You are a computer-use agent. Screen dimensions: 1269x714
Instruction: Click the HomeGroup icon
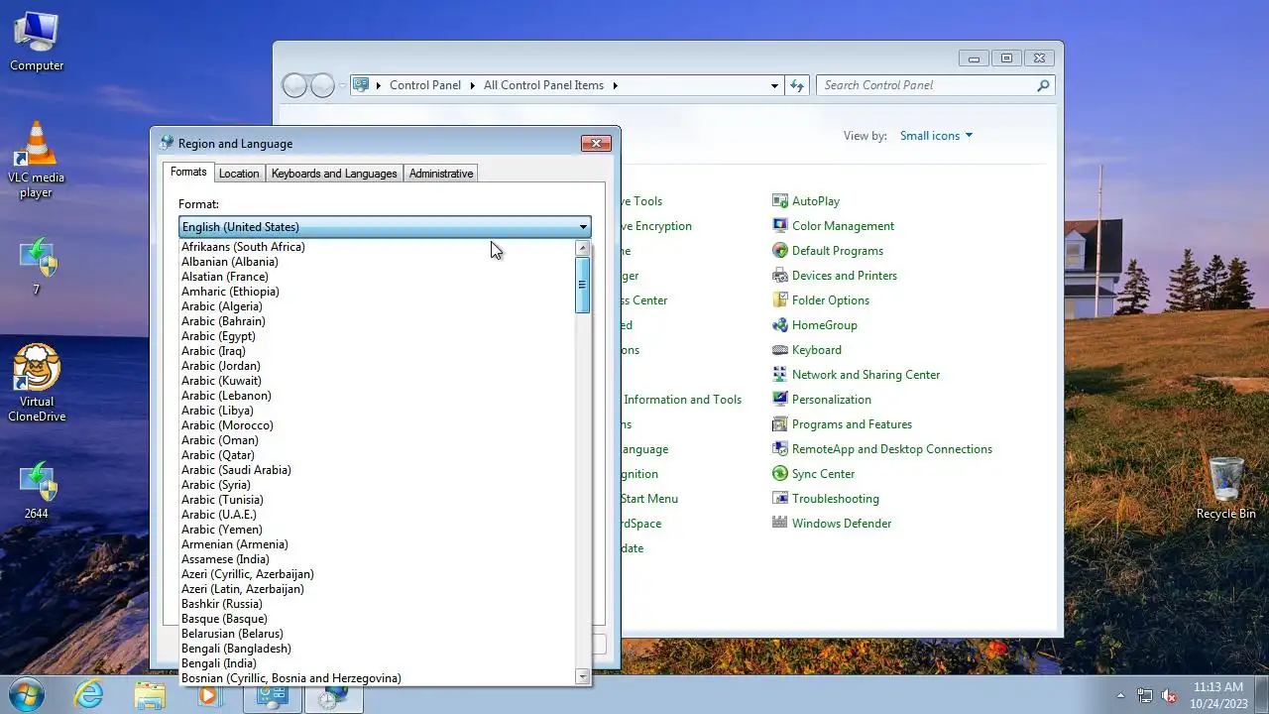coord(780,325)
